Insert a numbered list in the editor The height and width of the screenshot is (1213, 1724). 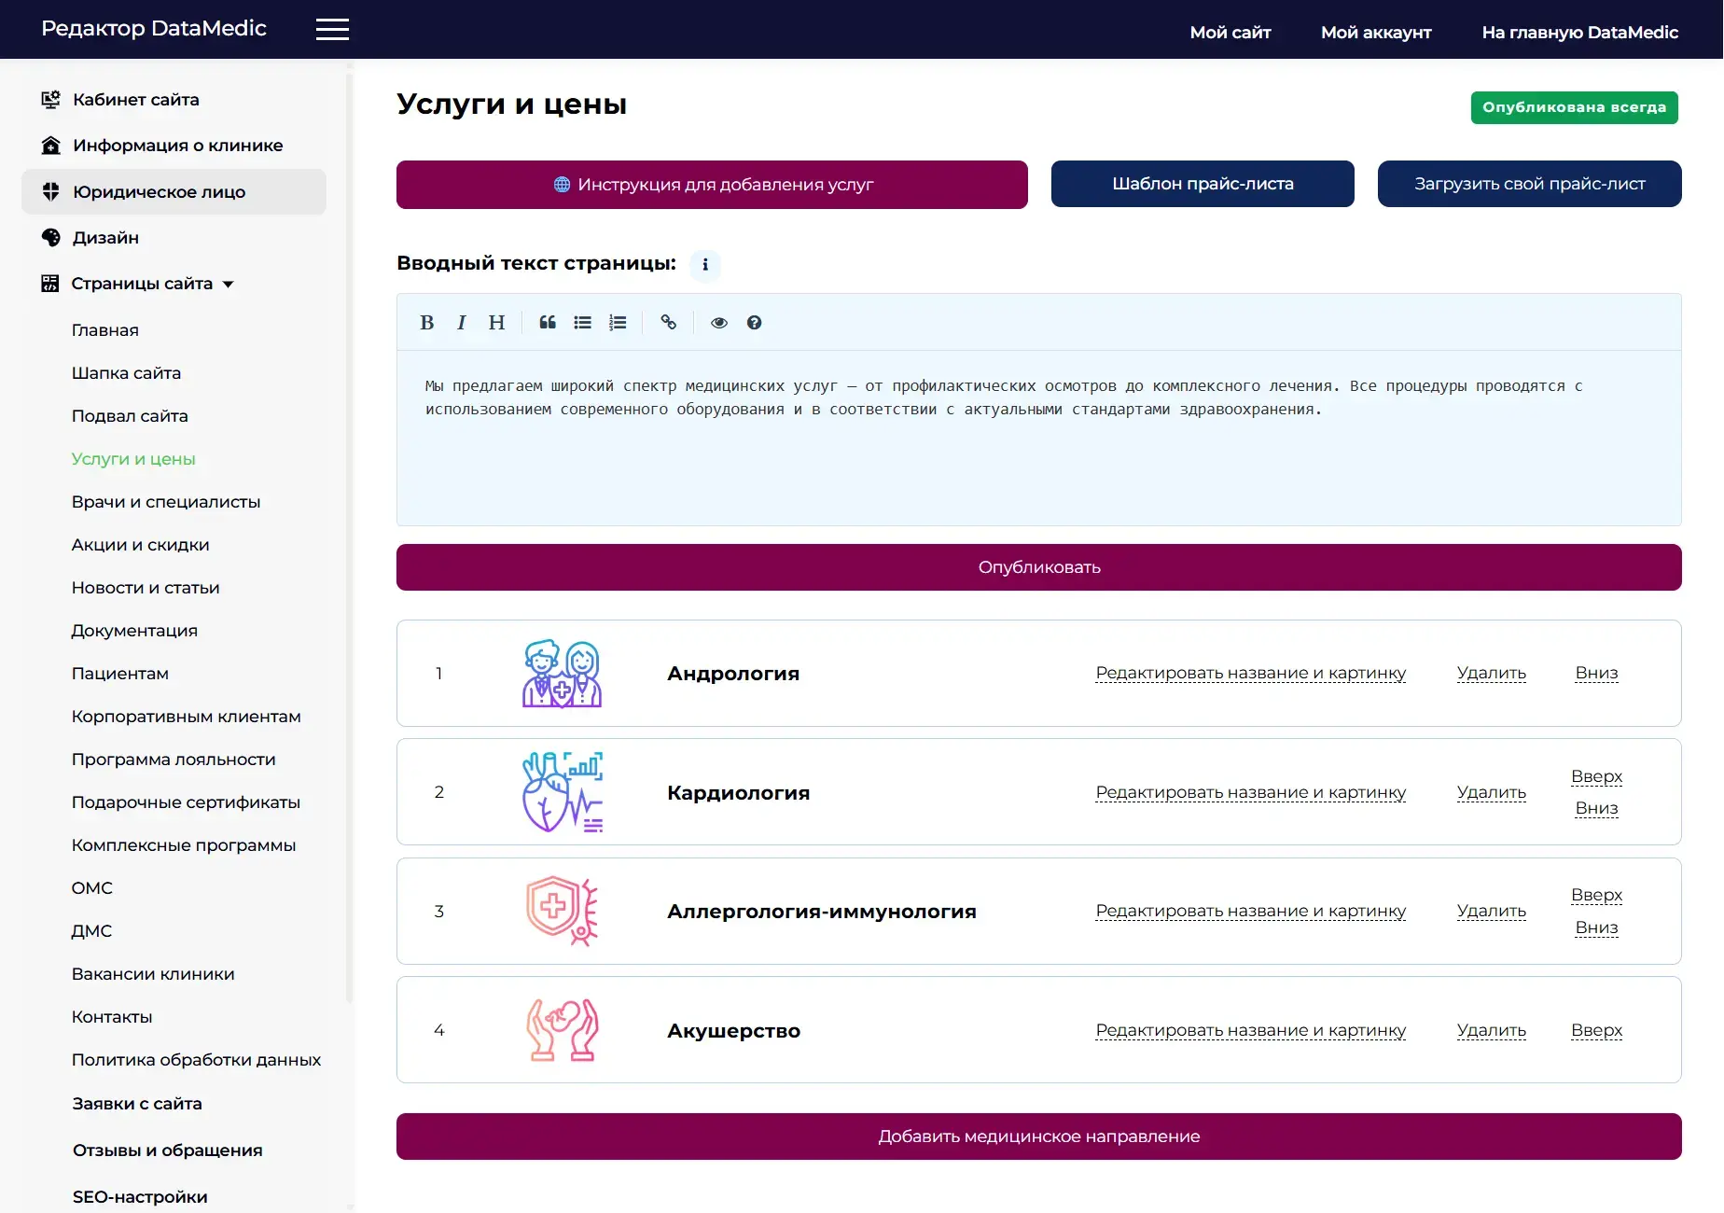click(x=618, y=323)
